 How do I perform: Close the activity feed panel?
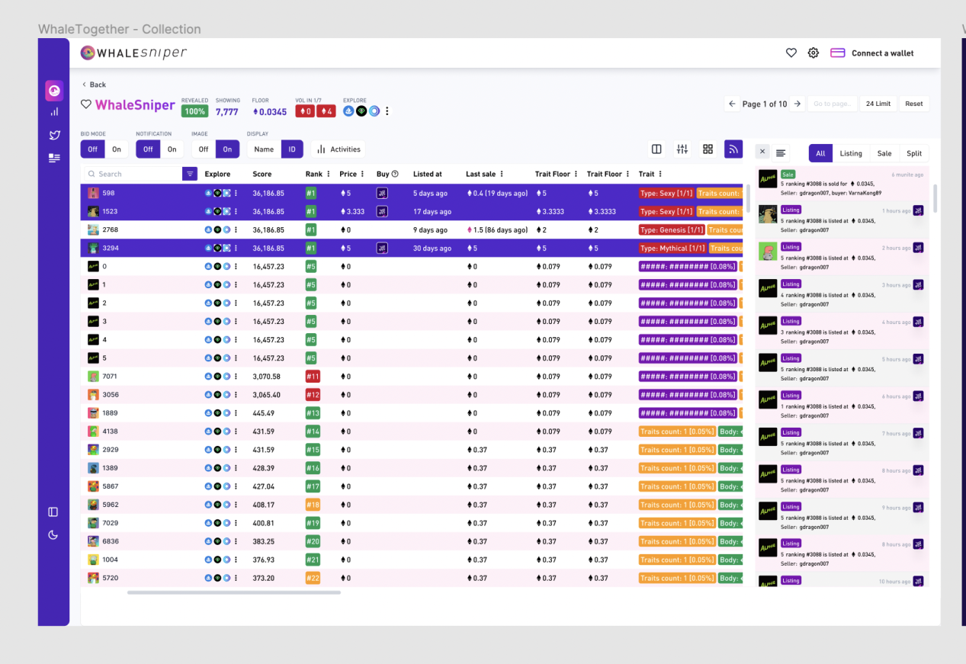[762, 152]
